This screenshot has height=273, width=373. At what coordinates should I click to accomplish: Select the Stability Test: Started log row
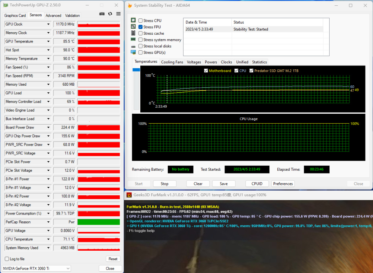(254, 29)
